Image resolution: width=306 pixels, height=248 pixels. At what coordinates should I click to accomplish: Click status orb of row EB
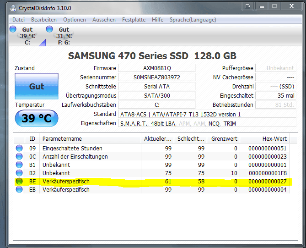[19, 189]
